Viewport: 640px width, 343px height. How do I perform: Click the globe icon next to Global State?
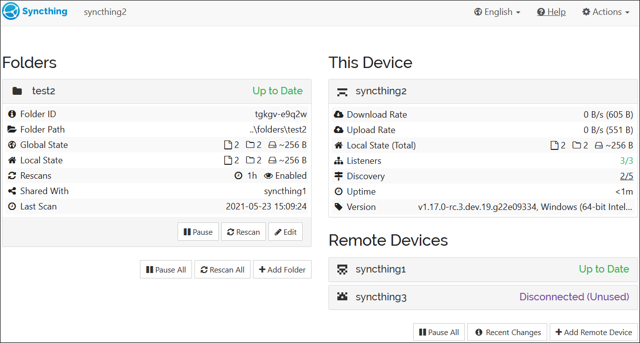click(x=12, y=145)
